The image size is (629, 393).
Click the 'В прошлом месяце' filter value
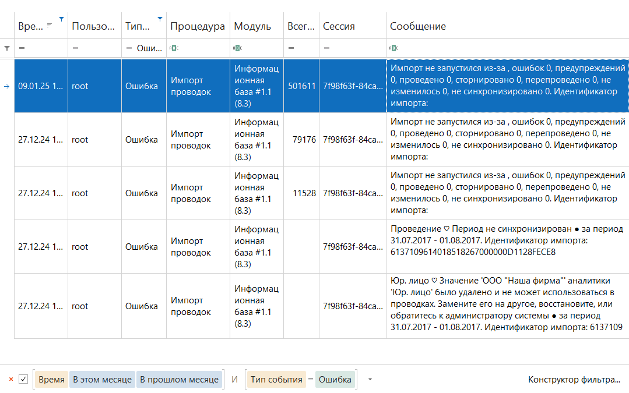tap(179, 380)
